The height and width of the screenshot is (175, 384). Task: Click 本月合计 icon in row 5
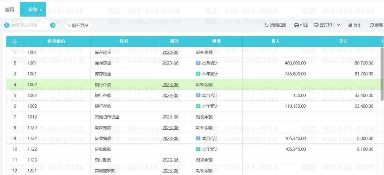(198, 95)
